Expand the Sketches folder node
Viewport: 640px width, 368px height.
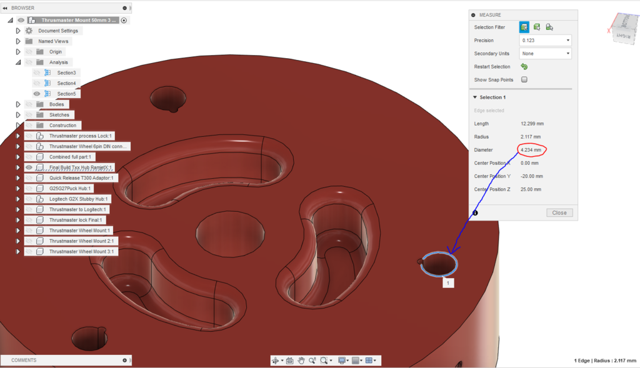click(18, 115)
